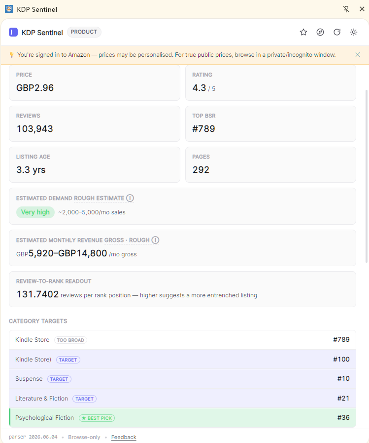The image size is (369, 443).
Task: Click the rating value 4.3
Action: (200, 88)
